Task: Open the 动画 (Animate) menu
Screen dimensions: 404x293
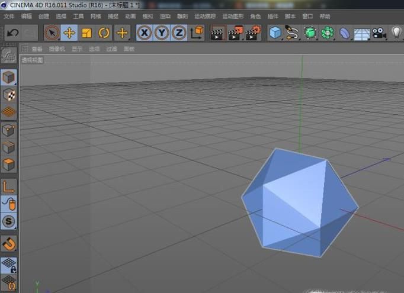Action: (130, 17)
